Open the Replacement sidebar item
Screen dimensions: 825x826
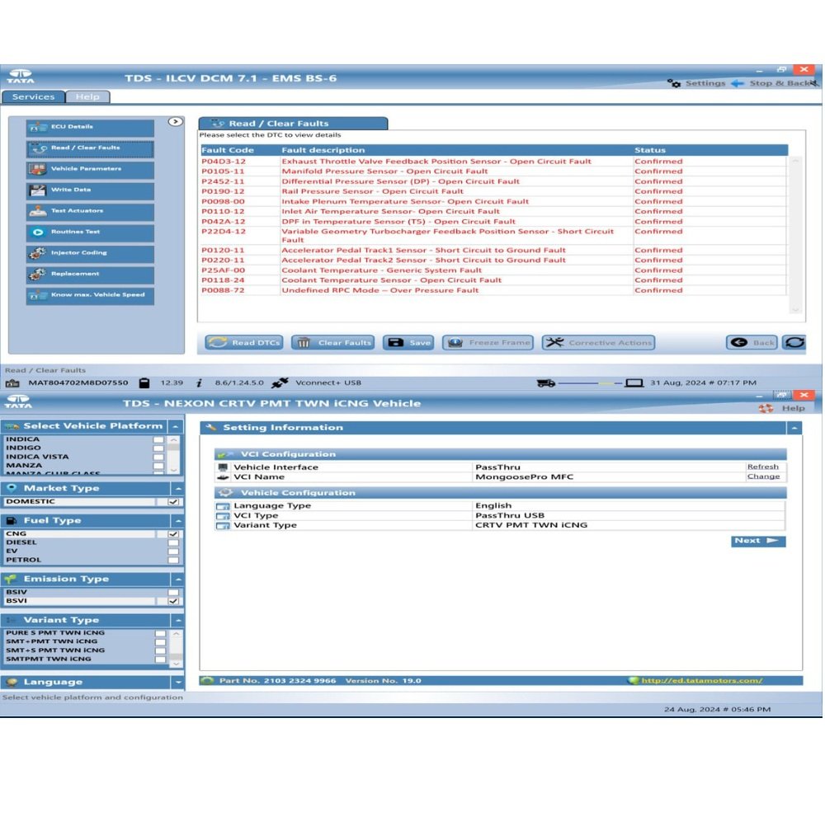coord(90,275)
